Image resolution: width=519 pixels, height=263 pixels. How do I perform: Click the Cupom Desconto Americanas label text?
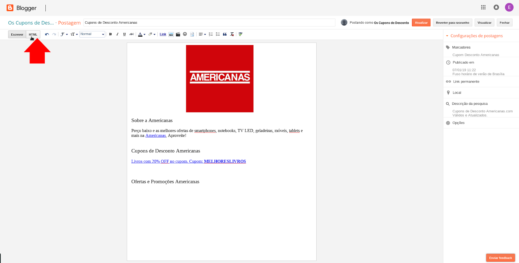[476, 55]
